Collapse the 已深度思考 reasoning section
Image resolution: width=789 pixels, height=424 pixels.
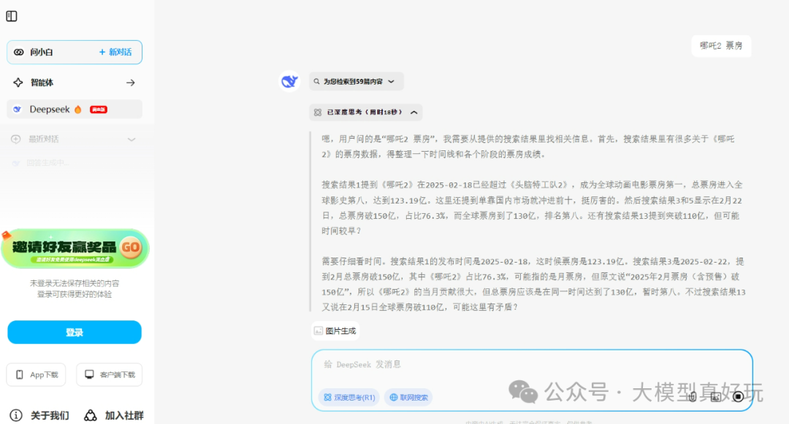coord(366,112)
